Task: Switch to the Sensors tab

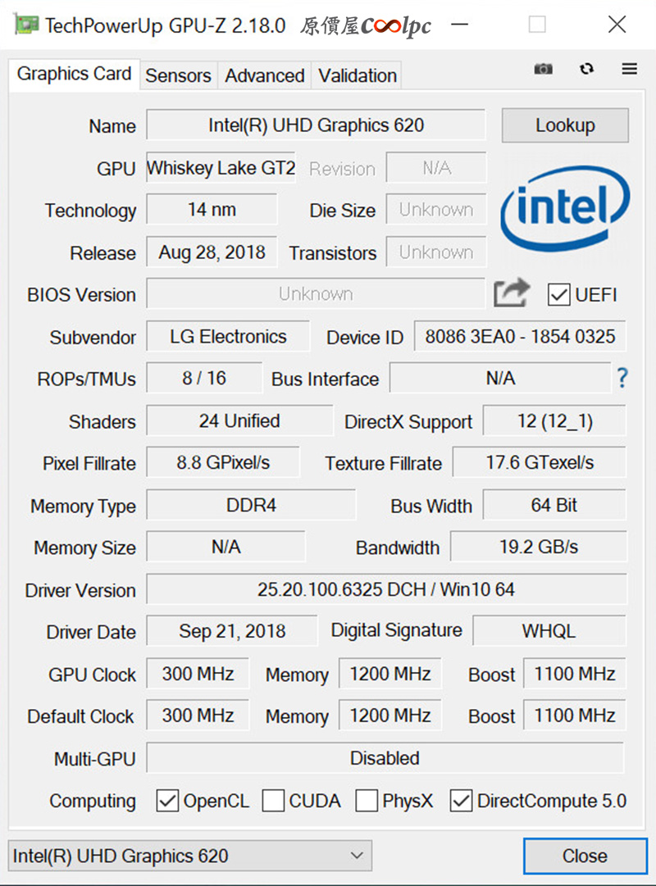Action: tap(178, 75)
